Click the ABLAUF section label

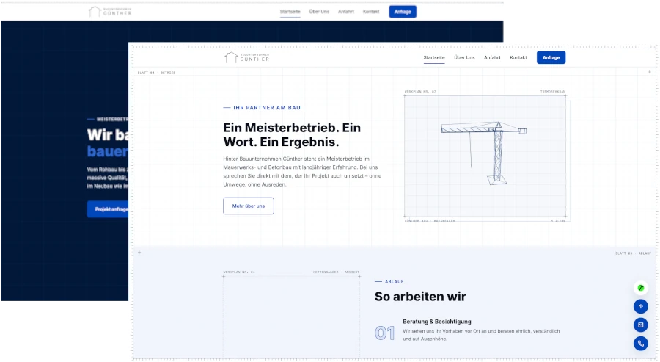click(394, 281)
